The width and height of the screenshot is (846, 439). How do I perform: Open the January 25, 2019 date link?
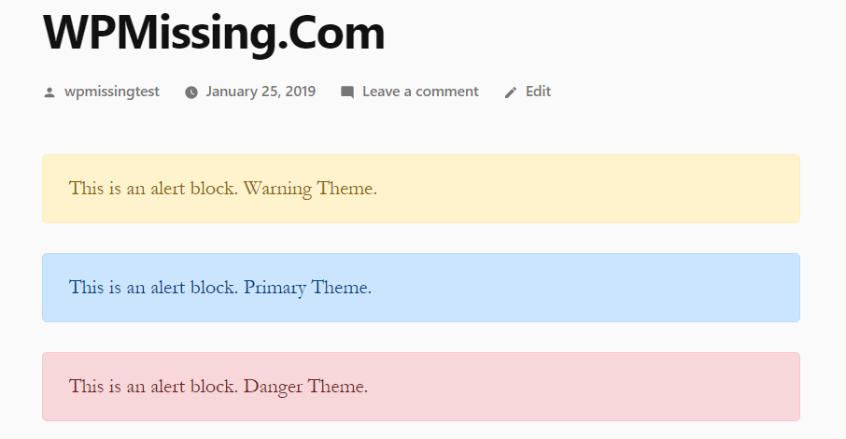(261, 92)
